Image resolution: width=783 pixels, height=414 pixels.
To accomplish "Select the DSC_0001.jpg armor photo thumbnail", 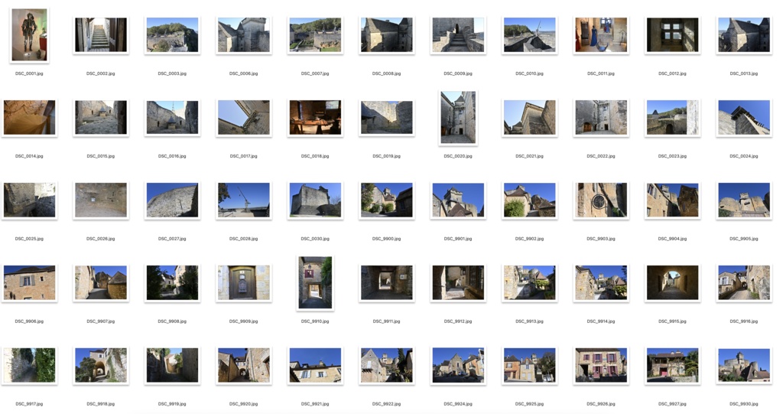I will click(x=30, y=35).
